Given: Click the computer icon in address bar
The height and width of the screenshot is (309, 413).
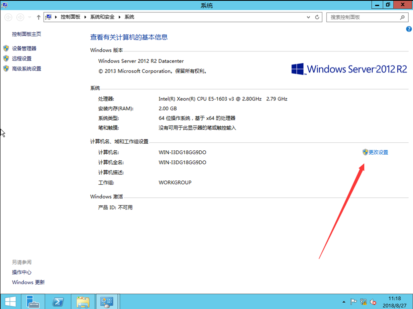Looking at the screenshot, I should 49,17.
